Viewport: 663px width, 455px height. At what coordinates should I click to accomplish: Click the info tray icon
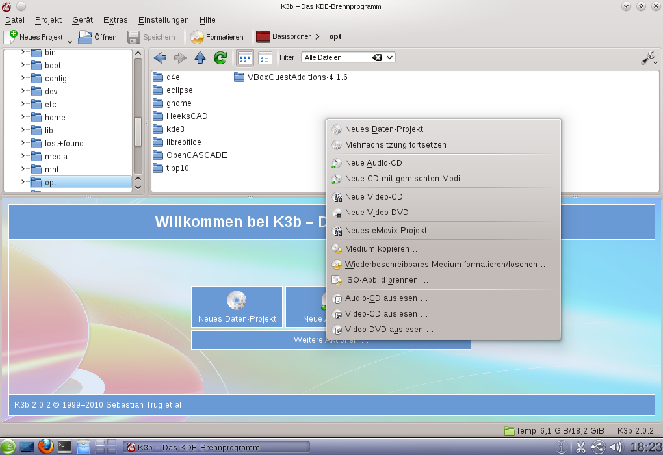point(562,447)
